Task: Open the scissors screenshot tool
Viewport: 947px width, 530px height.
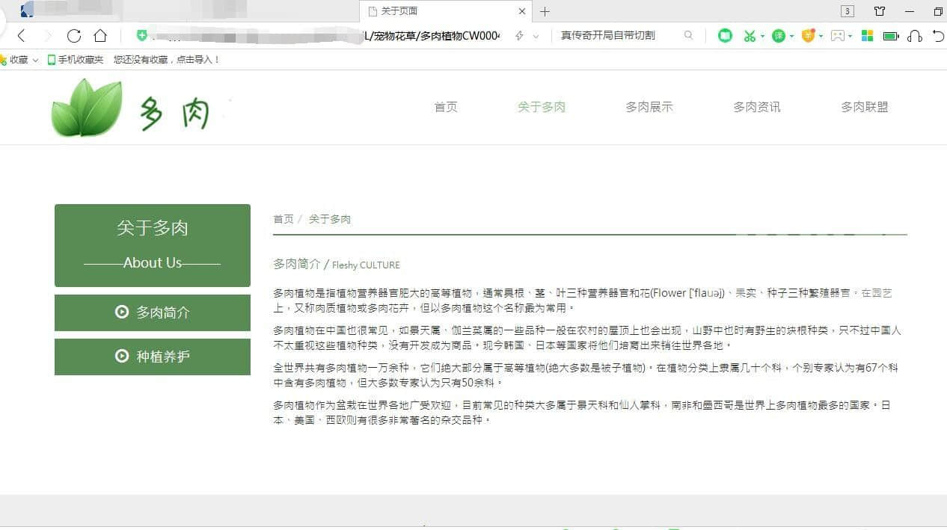Action: (x=749, y=36)
